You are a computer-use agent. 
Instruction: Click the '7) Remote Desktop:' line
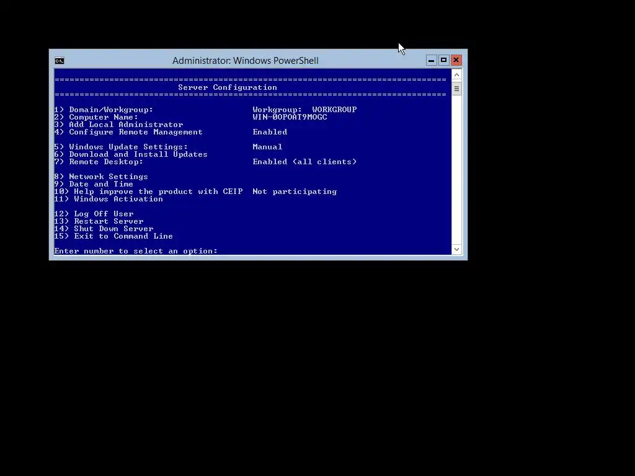99,162
